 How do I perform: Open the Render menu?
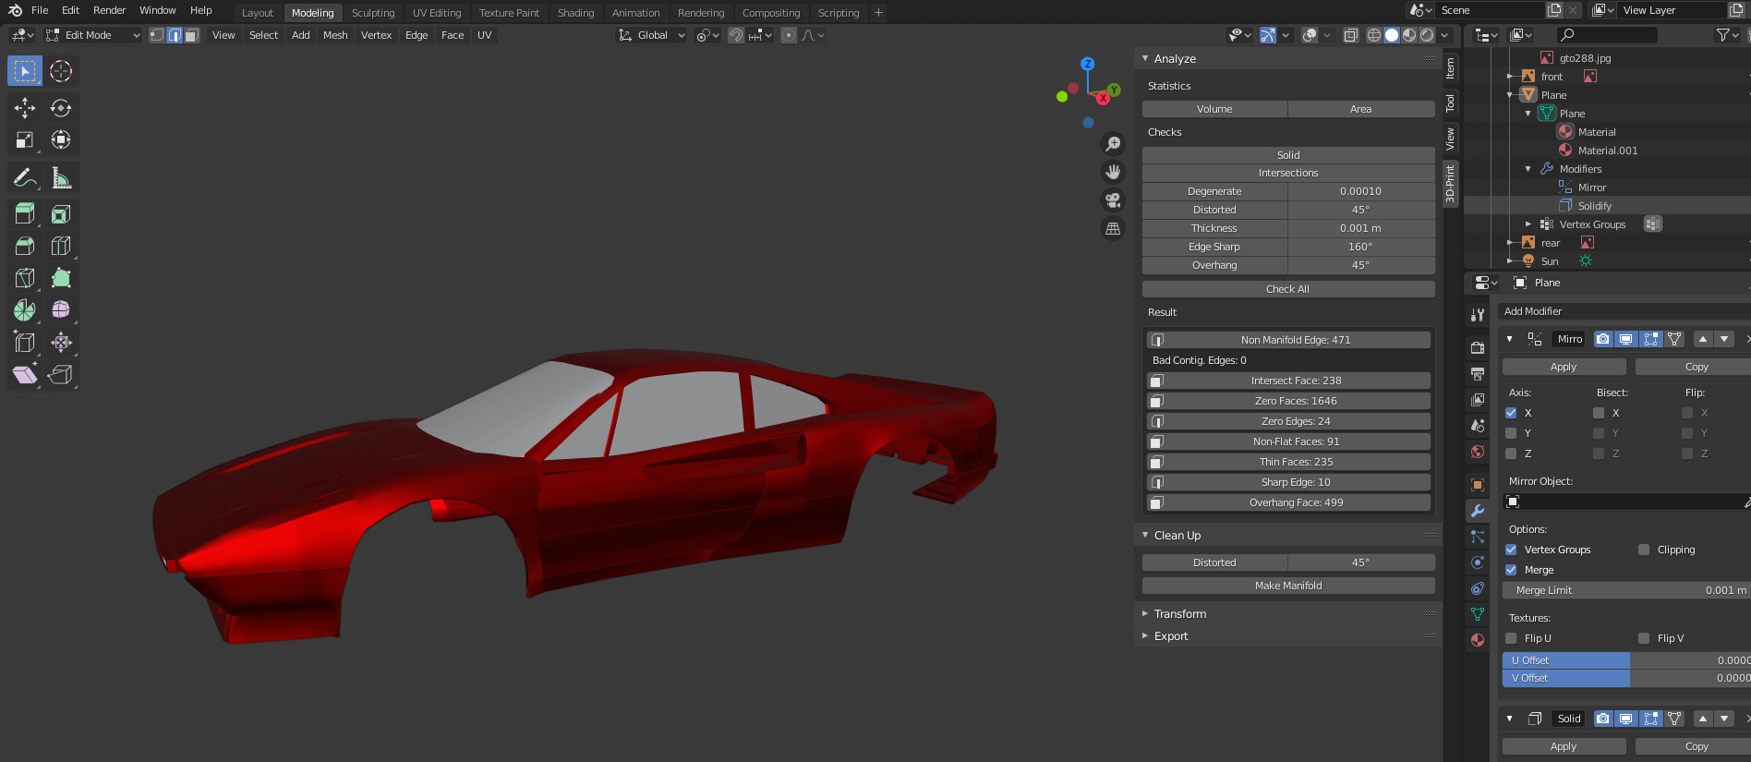pyautogui.click(x=109, y=10)
